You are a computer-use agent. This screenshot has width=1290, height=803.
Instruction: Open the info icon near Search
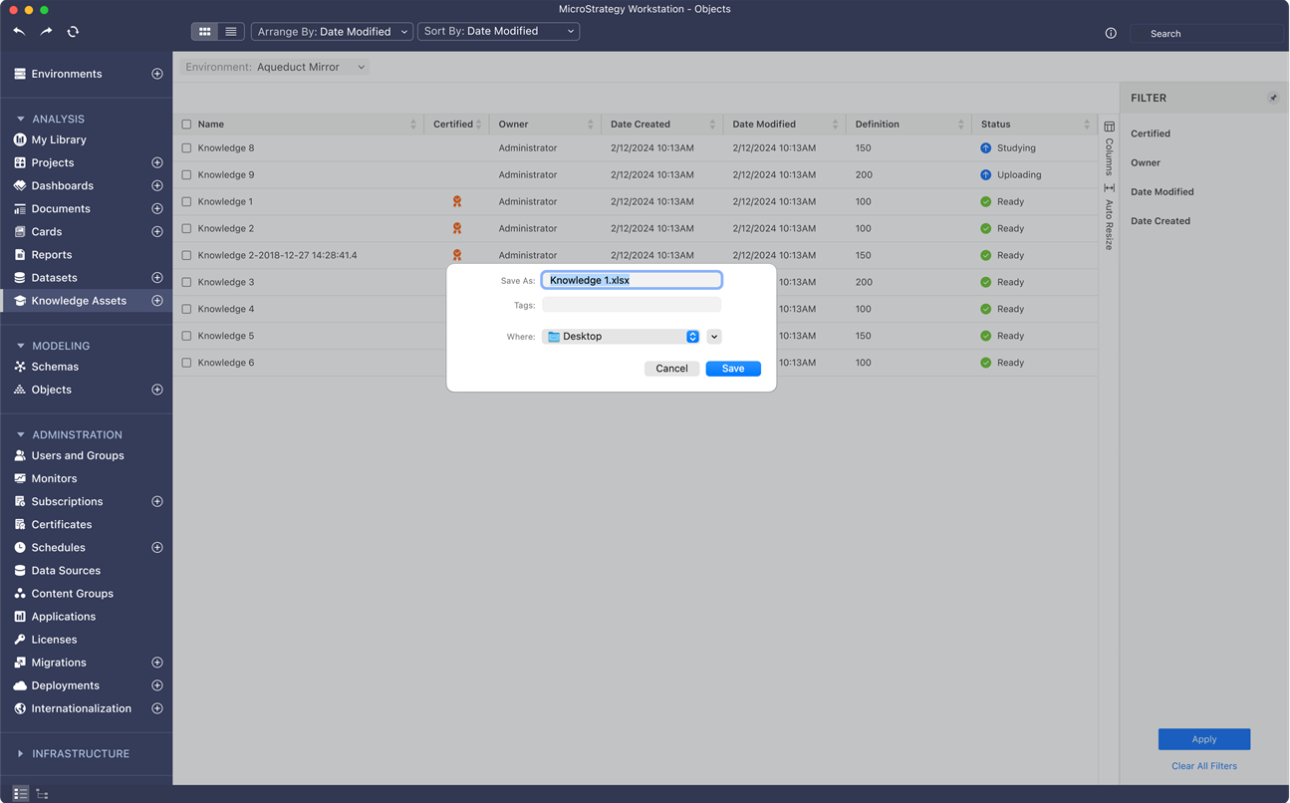1111,33
